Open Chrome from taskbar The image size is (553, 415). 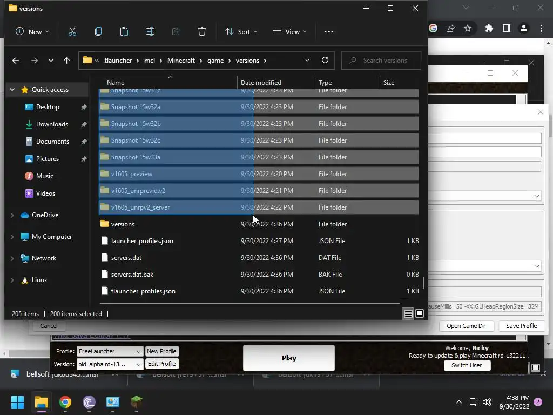(65, 402)
